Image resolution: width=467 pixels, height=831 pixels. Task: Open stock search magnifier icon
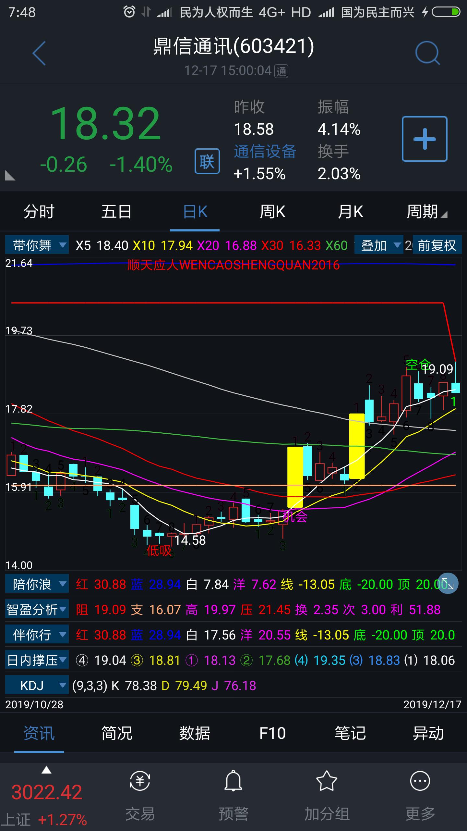pyautogui.click(x=427, y=53)
